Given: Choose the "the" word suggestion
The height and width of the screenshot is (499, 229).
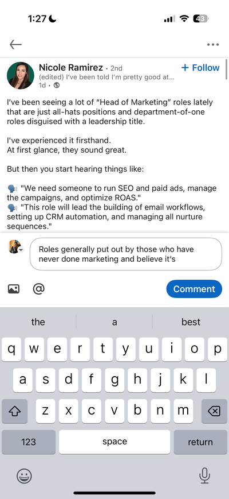Looking at the screenshot, I should pyautogui.click(x=38, y=322).
